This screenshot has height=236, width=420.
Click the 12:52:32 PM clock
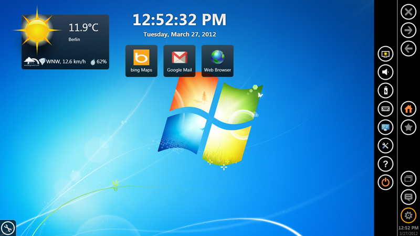point(180,19)
